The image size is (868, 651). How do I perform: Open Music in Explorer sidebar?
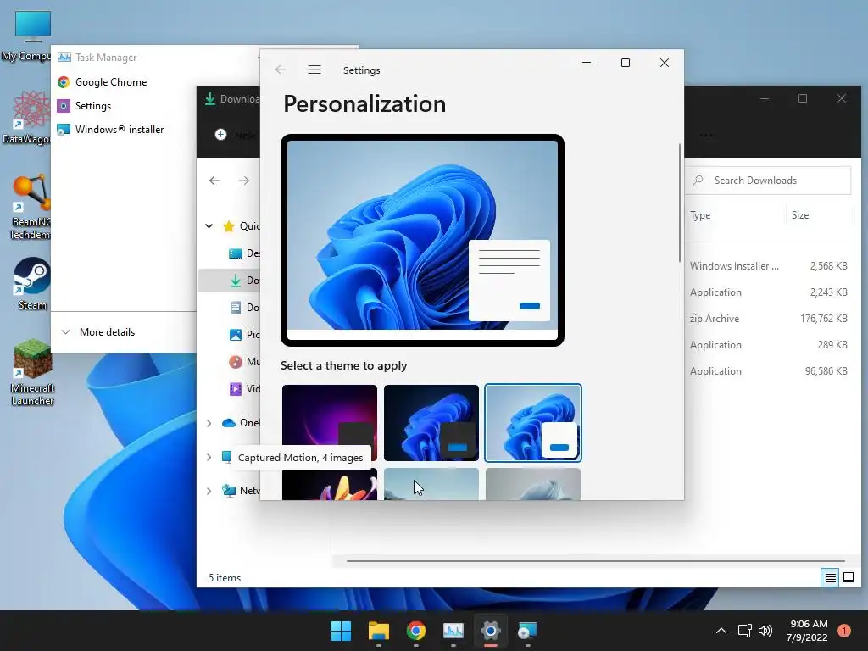point(243,361)
